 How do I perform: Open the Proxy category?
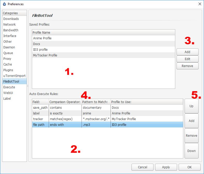(14, 59)
